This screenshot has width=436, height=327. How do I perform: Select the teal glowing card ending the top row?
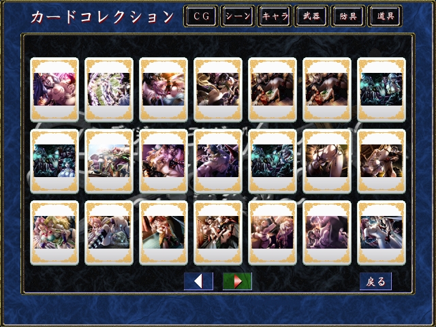coord(381,90)
